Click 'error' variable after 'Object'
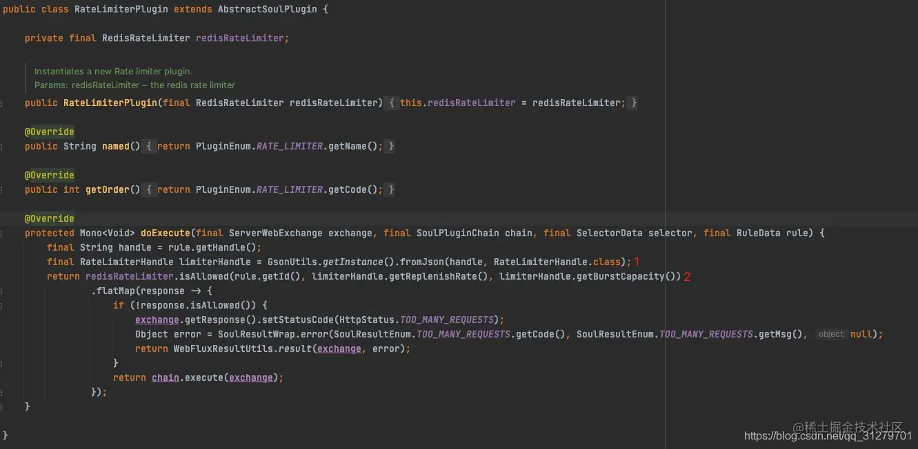This screenshot has width=918, height=449. [x=188, y=334]
